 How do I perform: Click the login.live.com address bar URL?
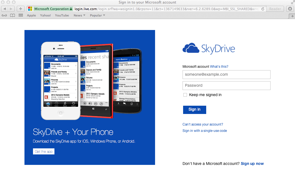pyautogui.click(x=166, y=9)
